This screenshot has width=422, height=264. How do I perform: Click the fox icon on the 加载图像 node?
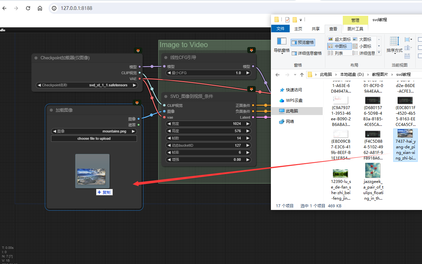[x=137, y=103]
